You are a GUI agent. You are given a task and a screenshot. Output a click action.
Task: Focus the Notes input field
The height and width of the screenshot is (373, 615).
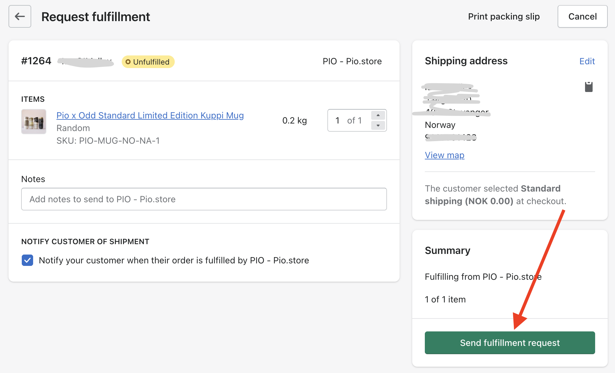point(204,199)
